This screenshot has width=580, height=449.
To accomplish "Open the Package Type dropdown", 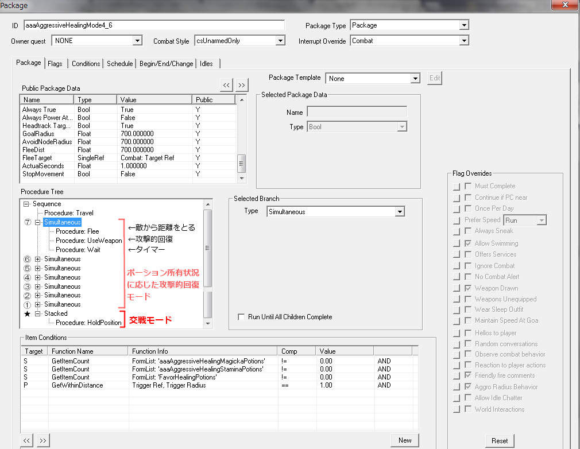I will tap(464, 25).
